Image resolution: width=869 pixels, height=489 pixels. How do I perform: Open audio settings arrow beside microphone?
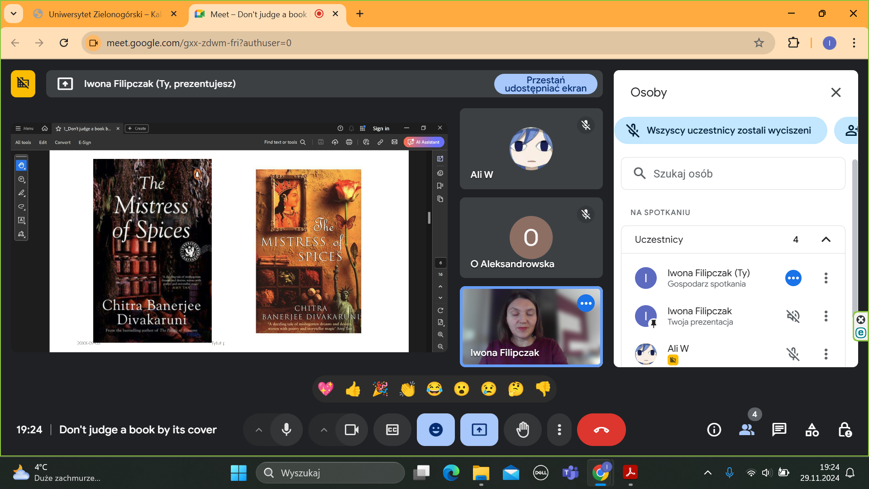pos(259,430)
